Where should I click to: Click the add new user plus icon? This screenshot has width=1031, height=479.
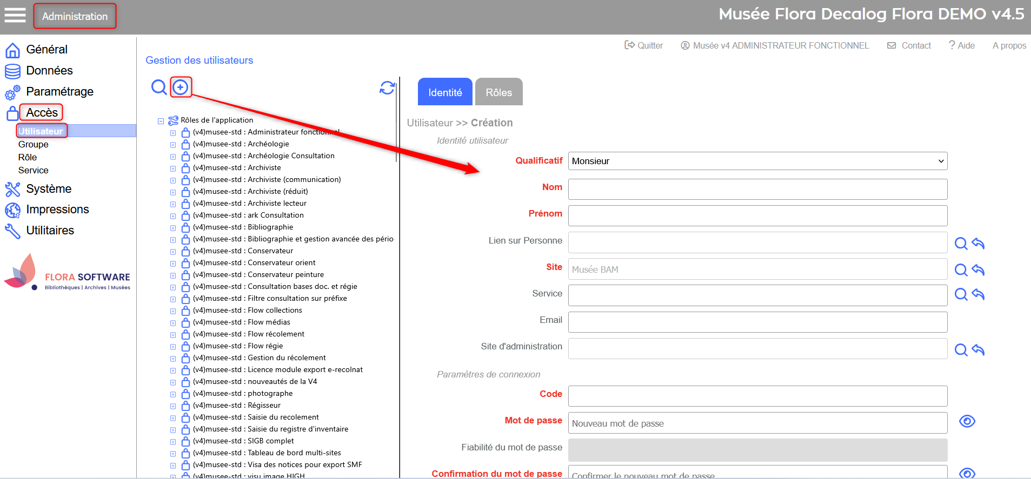point(181,87)
